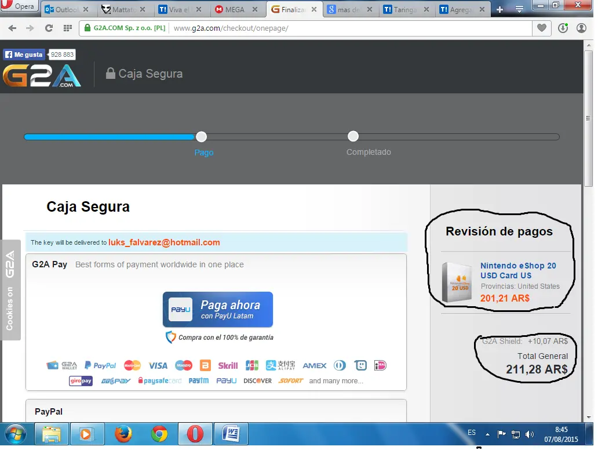Select the SOFORT payment icon
The width and height of the screenshot is (598, 450).
pos(291,381)
